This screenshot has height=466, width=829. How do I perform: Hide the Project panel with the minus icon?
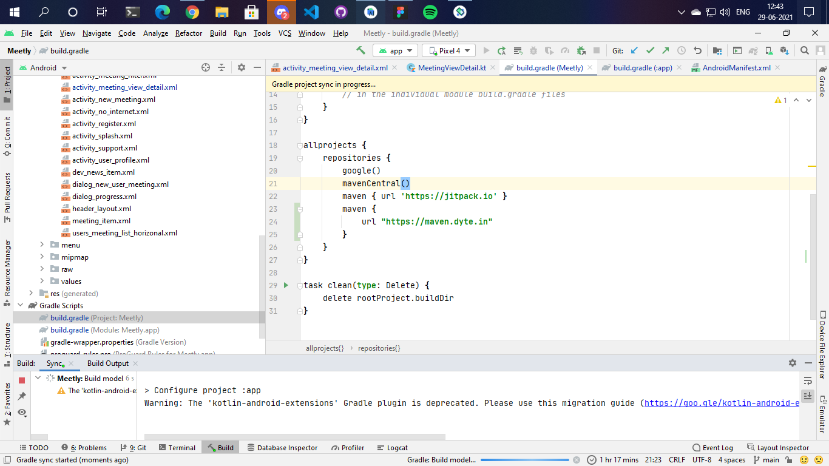pos(257,68)
